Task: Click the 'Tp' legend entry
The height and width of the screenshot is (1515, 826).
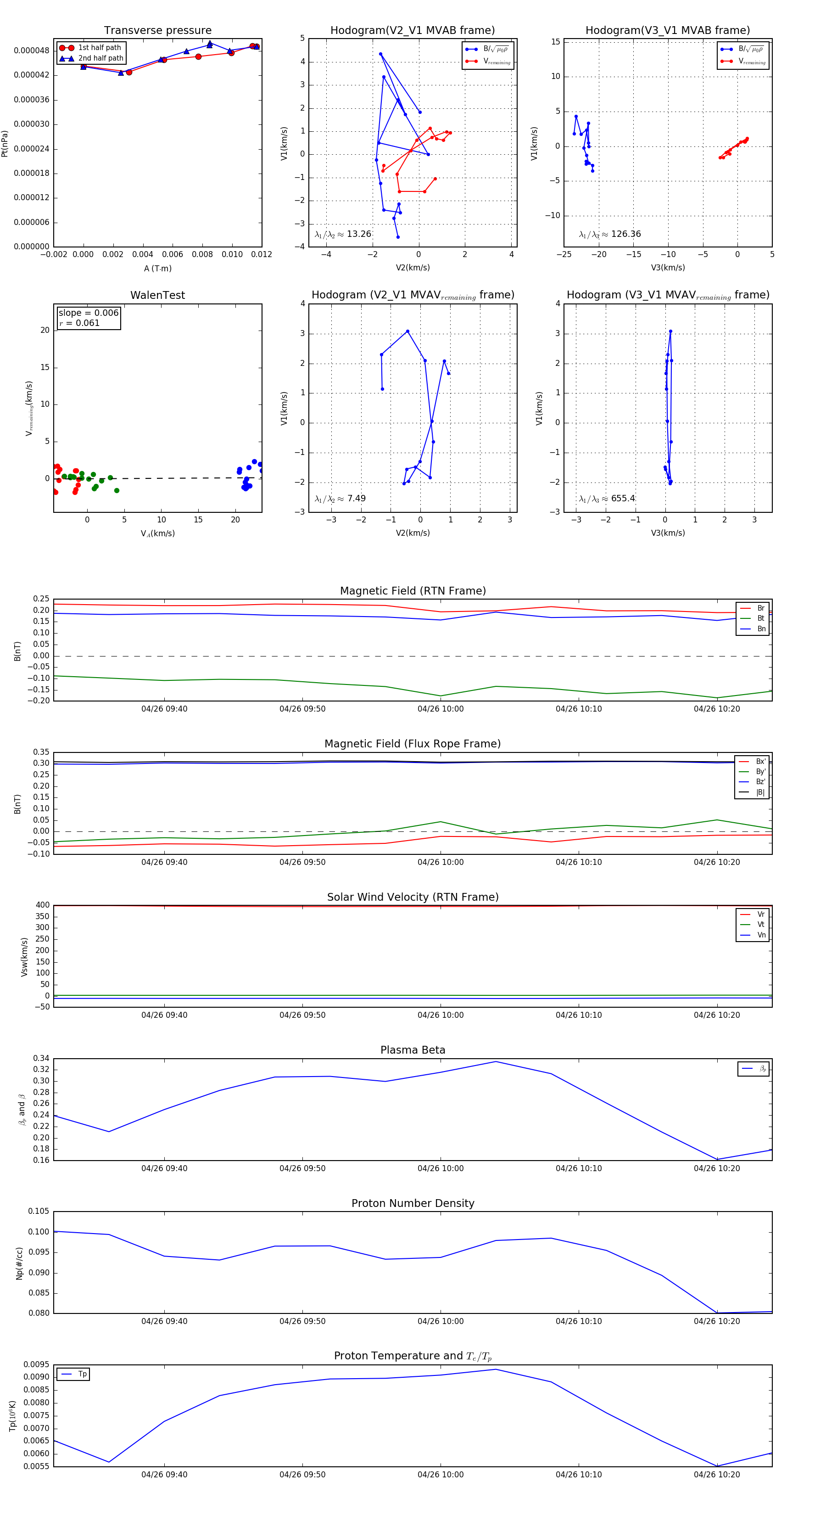Action: coord(74,1374)
